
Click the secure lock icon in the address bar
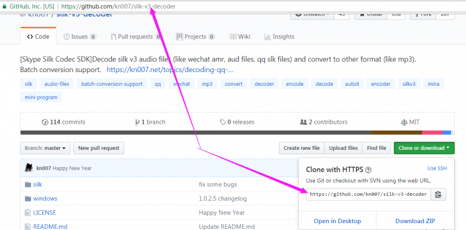(4, 6)
